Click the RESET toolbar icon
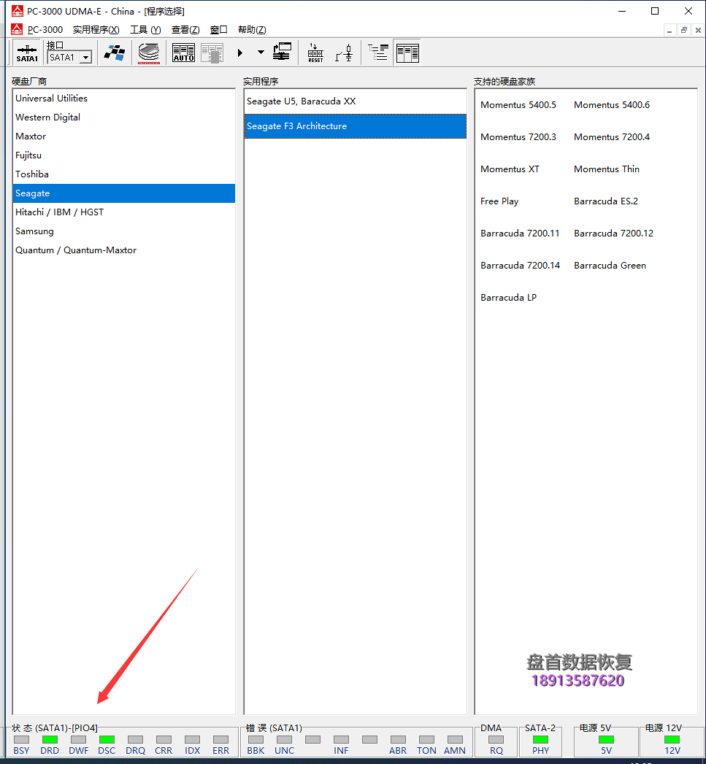 point(315,53)
